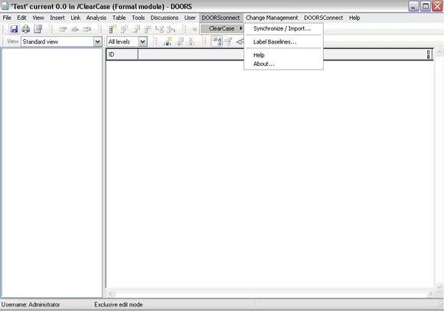444x311 pixels.
Task: Click Help in the ClearCase submenu
Action: click(x=259, y=55)
